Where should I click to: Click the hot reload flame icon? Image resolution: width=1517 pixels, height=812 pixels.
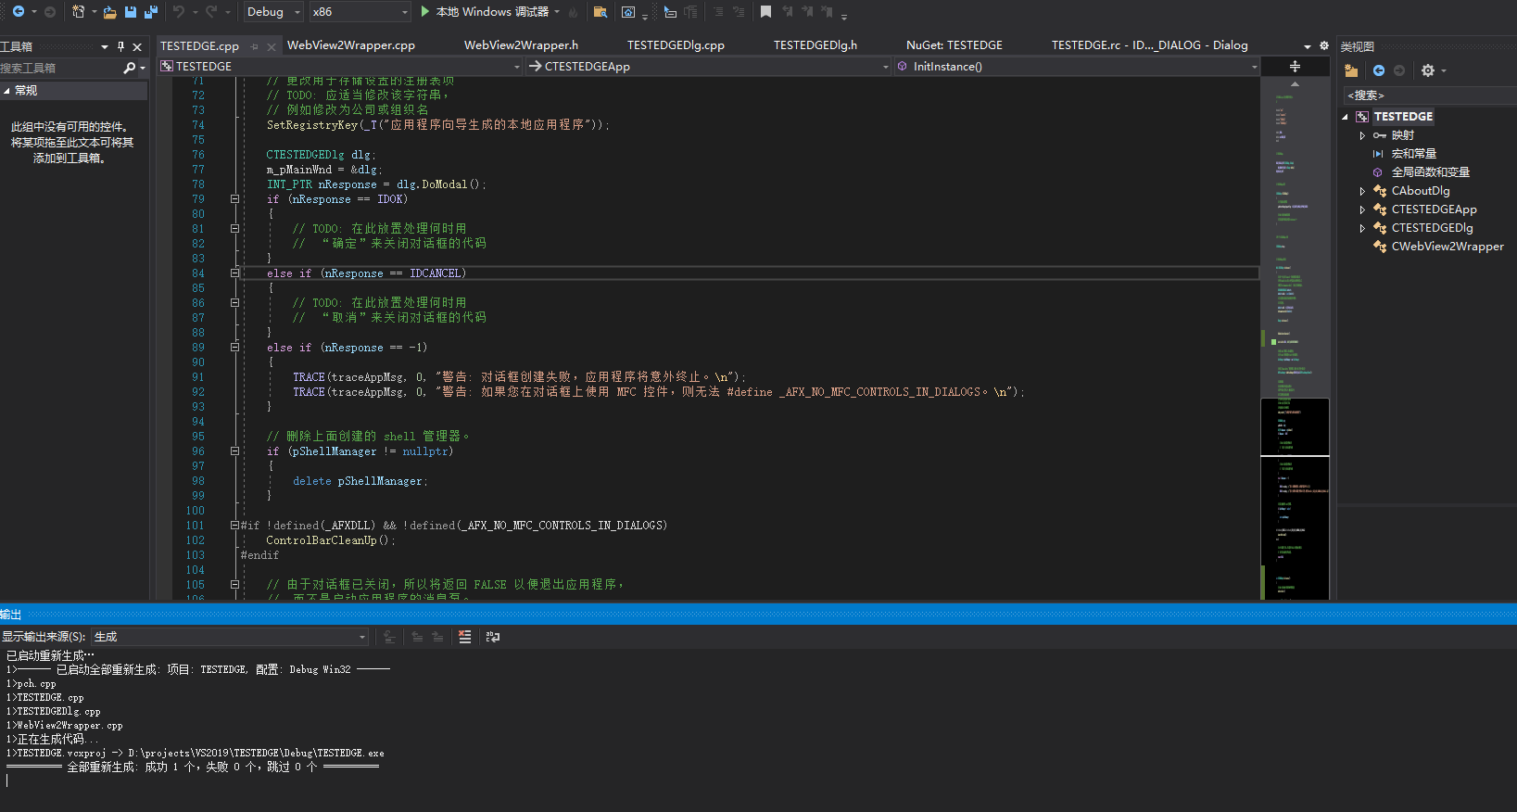coord(574,11)
